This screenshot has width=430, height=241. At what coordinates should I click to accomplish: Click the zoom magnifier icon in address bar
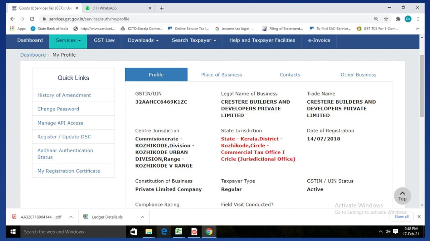376,19
